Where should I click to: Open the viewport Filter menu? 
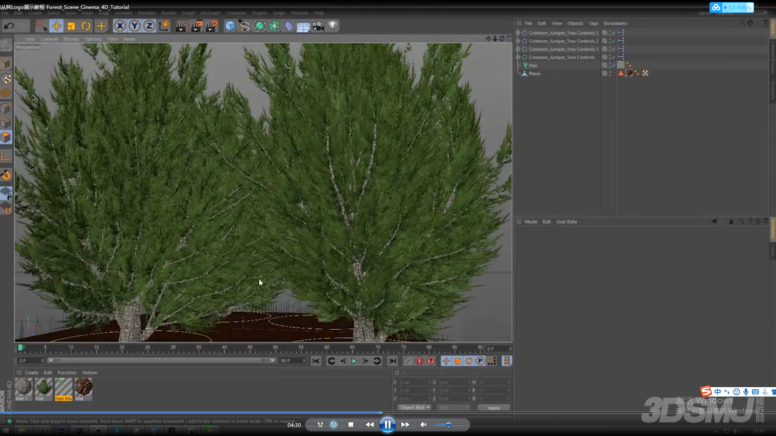112,39
